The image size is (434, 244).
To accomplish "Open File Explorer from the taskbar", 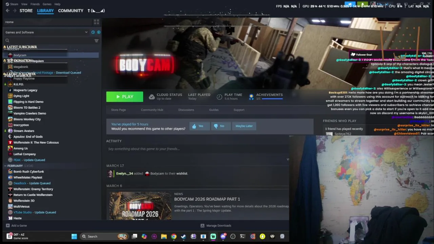I will click(164, 237).
